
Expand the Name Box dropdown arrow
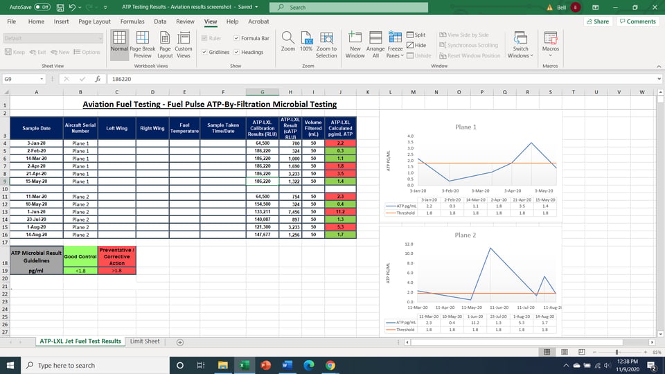pyautogui.click(x=42, y=79)
